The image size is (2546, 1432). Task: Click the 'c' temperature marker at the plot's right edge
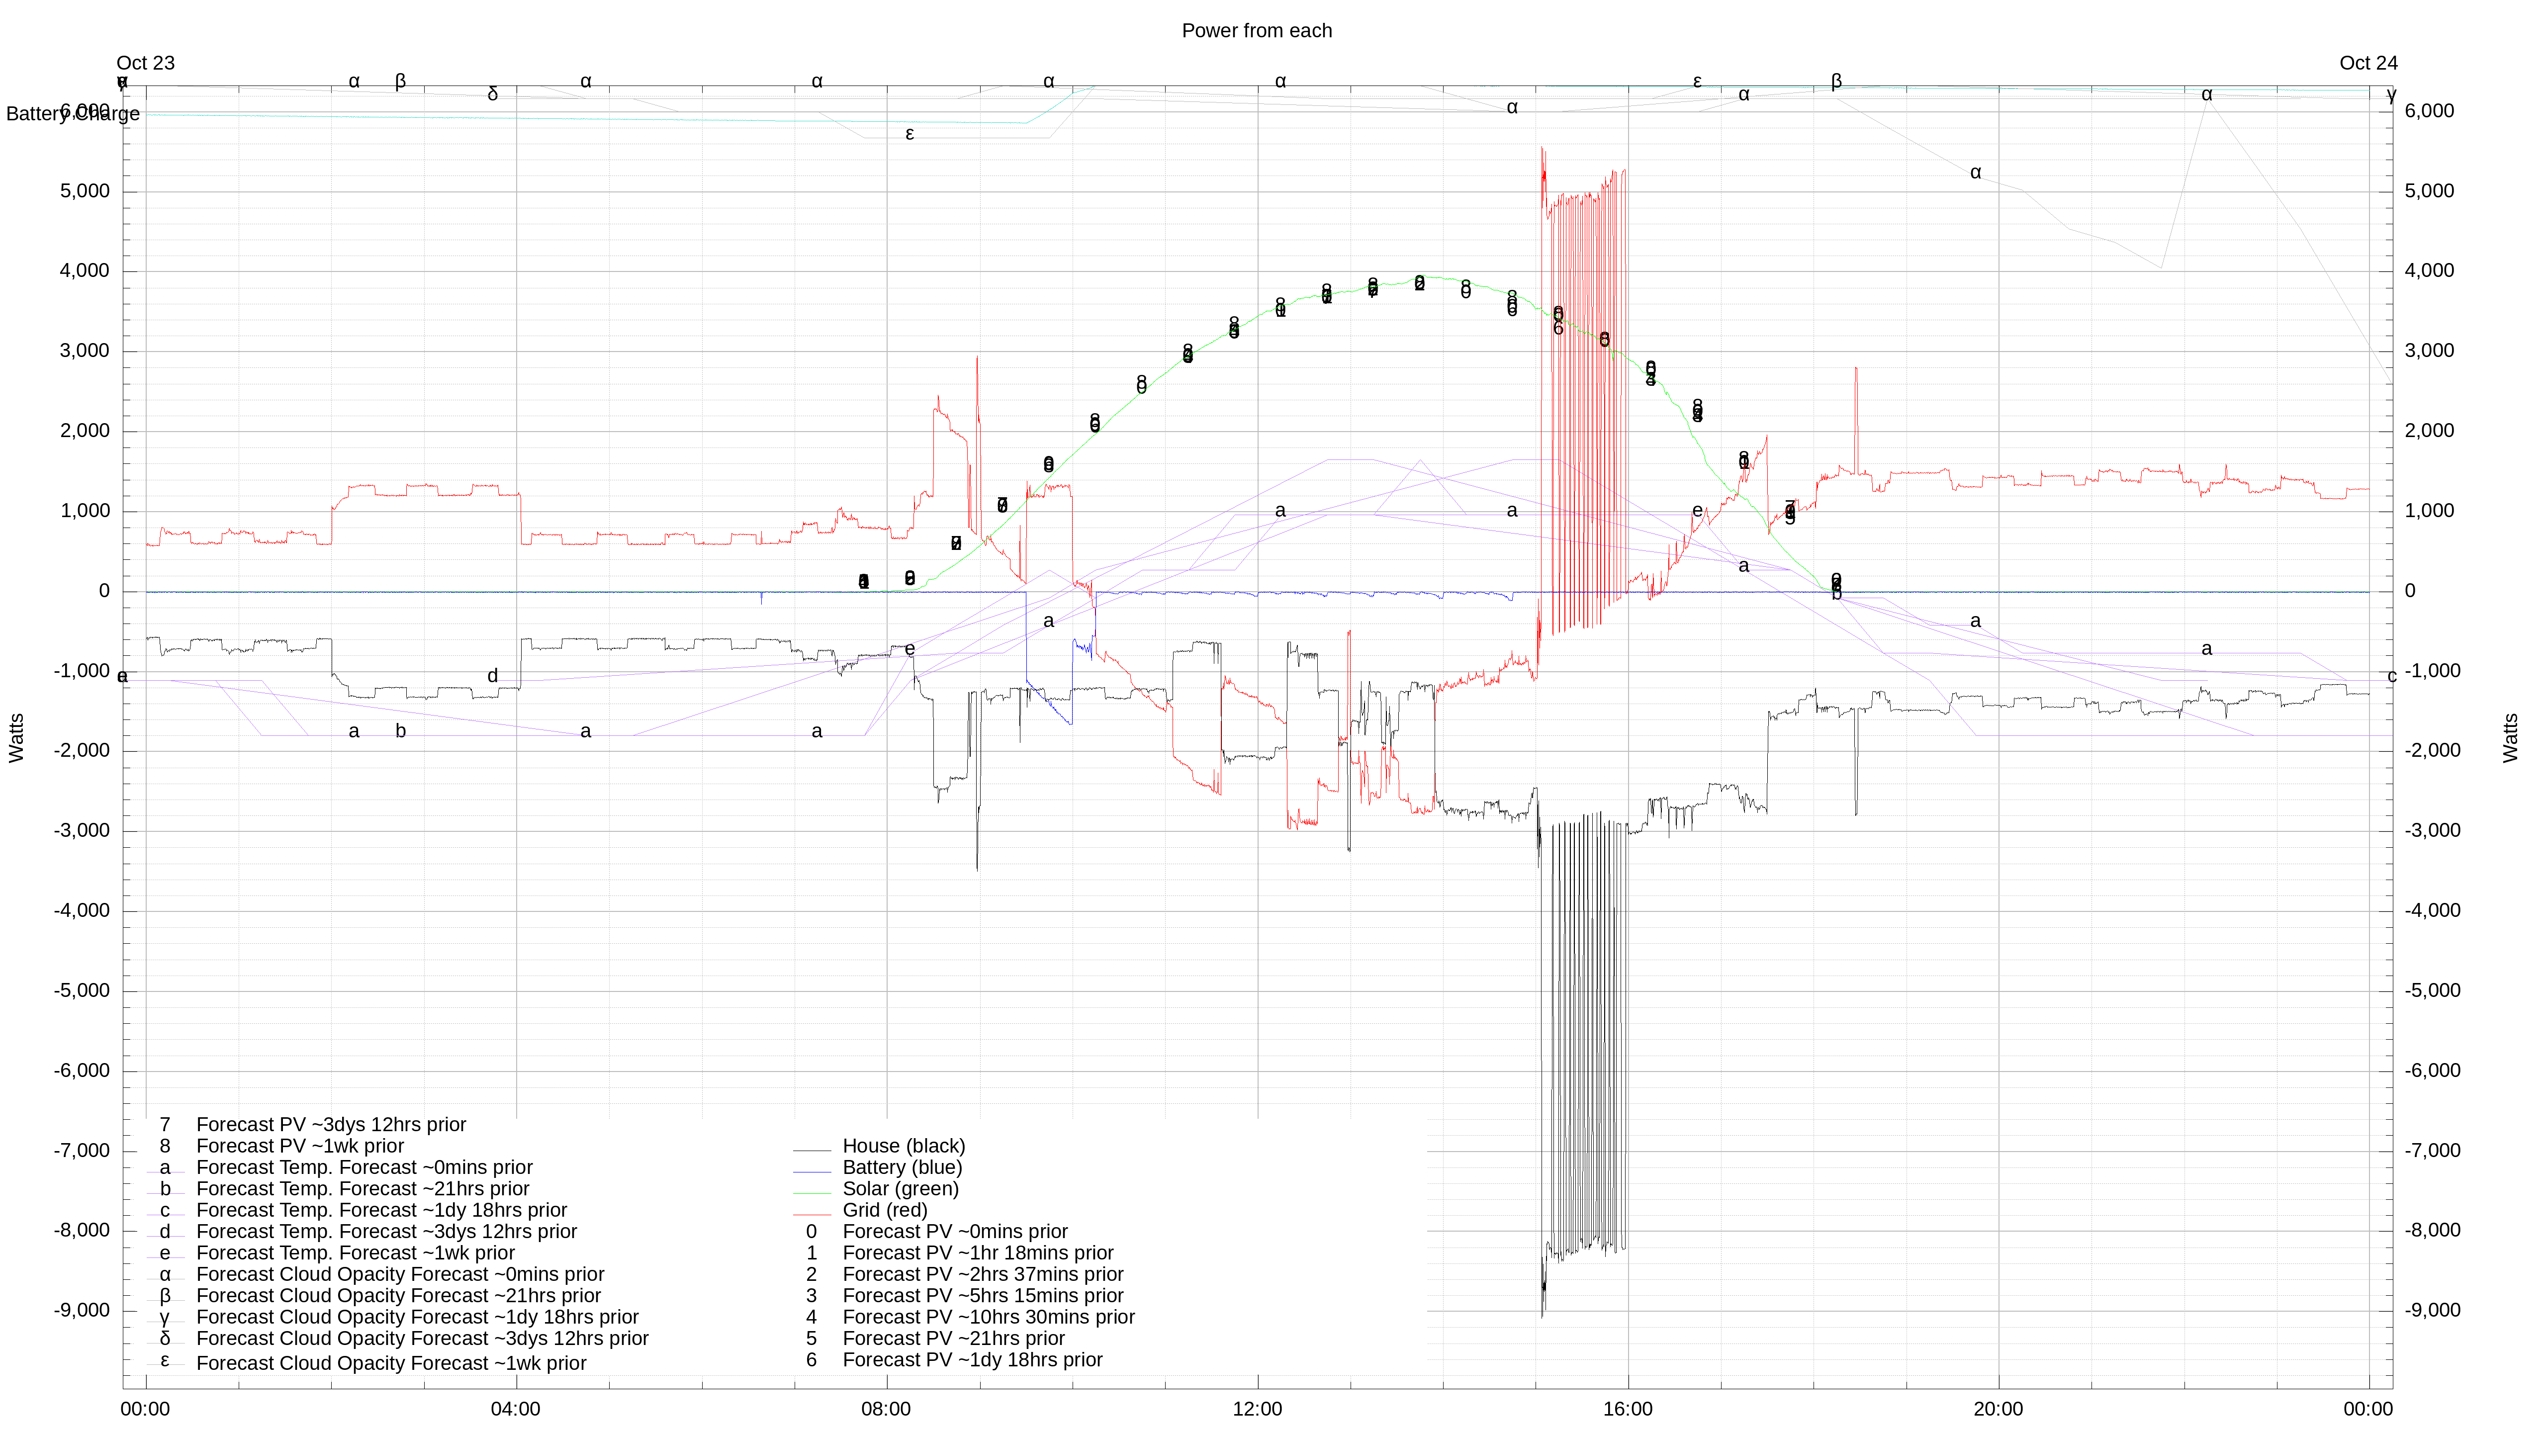coord(2392,677)
